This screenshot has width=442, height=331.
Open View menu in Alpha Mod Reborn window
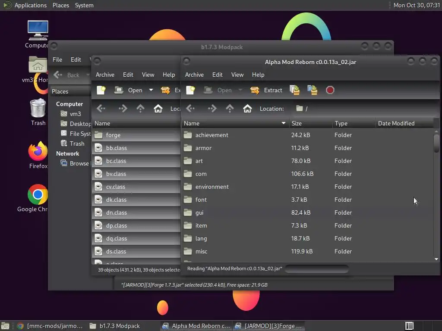237,75
